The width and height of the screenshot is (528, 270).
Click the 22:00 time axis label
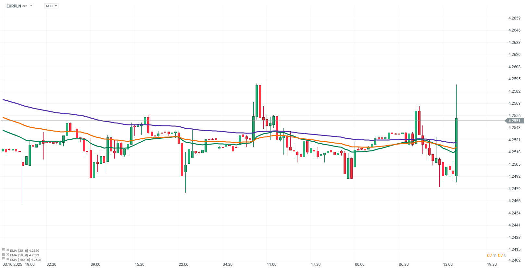(183, 264)
